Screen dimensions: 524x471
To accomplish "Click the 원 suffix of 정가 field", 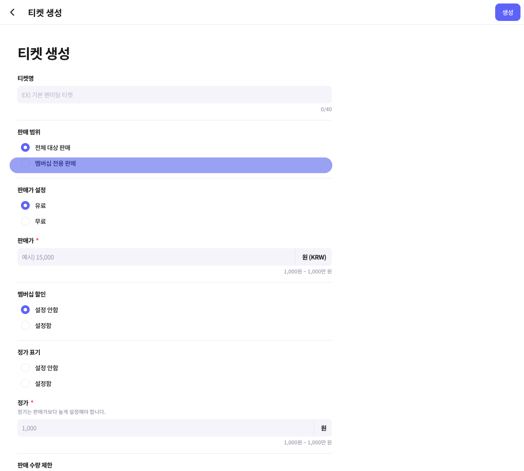I will tap(323, 428).
